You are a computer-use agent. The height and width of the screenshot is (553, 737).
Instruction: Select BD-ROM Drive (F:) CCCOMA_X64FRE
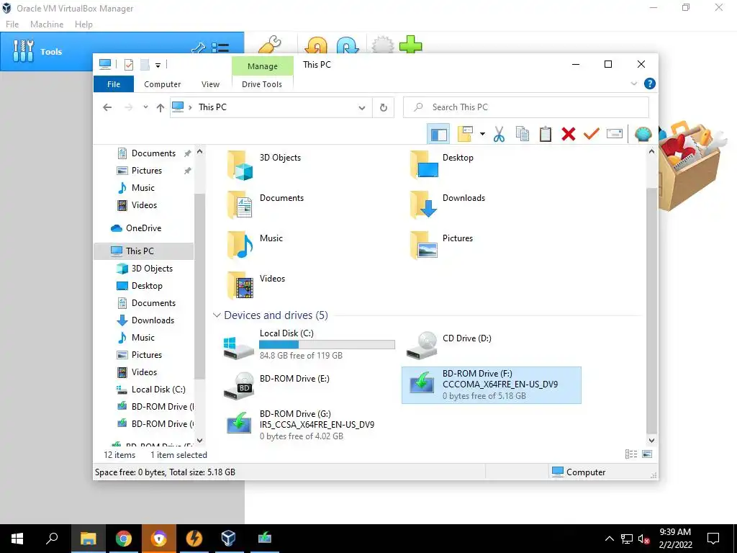coord(491,385)
